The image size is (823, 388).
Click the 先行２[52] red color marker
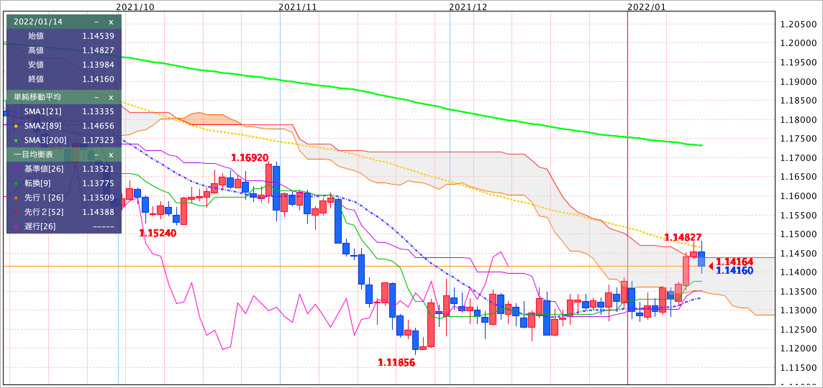pyautogui.click(x=16, y=213)
